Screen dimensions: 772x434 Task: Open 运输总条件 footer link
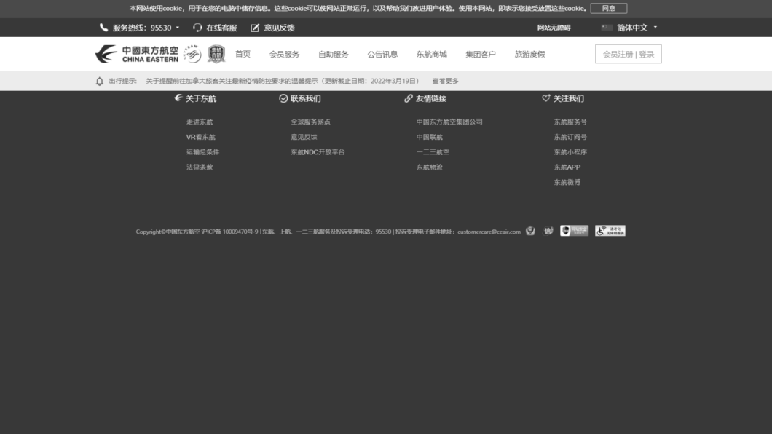pos(202,152)
